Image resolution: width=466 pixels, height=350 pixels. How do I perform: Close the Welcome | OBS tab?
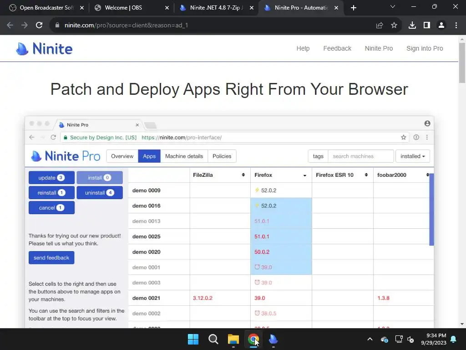tap(167, 8)
